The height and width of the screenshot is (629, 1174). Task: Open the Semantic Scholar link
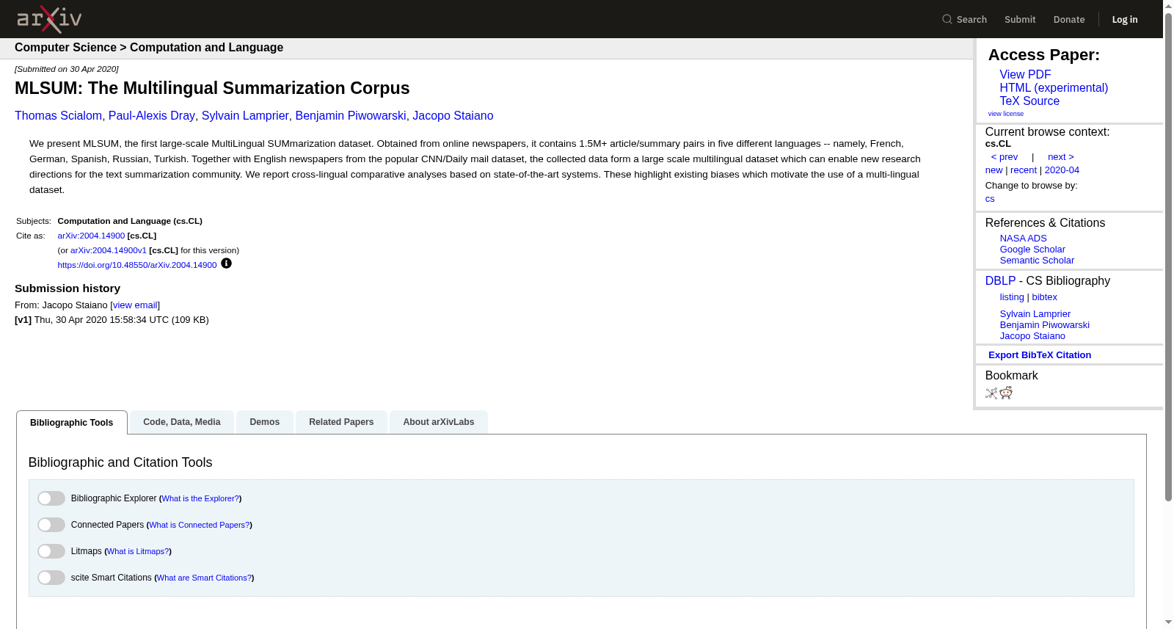click(x=1037, y=261)
